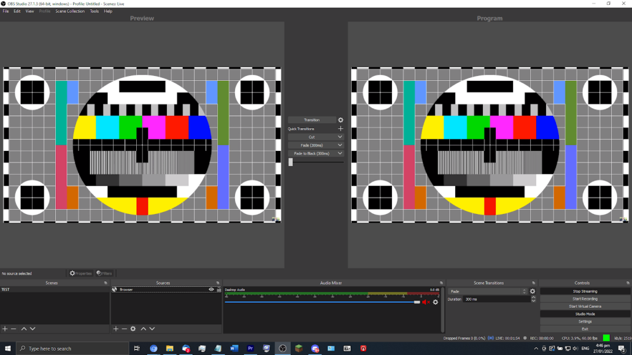This screenshot has width=632, height=355.
Task: Add a new scene with the plus icon
Action: [x=5, y=329]
